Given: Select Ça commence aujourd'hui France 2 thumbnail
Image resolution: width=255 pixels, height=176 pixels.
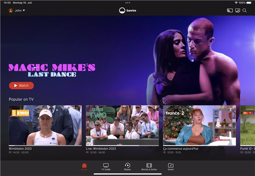Looking at the screenshot, I should [x=200, y=125].
